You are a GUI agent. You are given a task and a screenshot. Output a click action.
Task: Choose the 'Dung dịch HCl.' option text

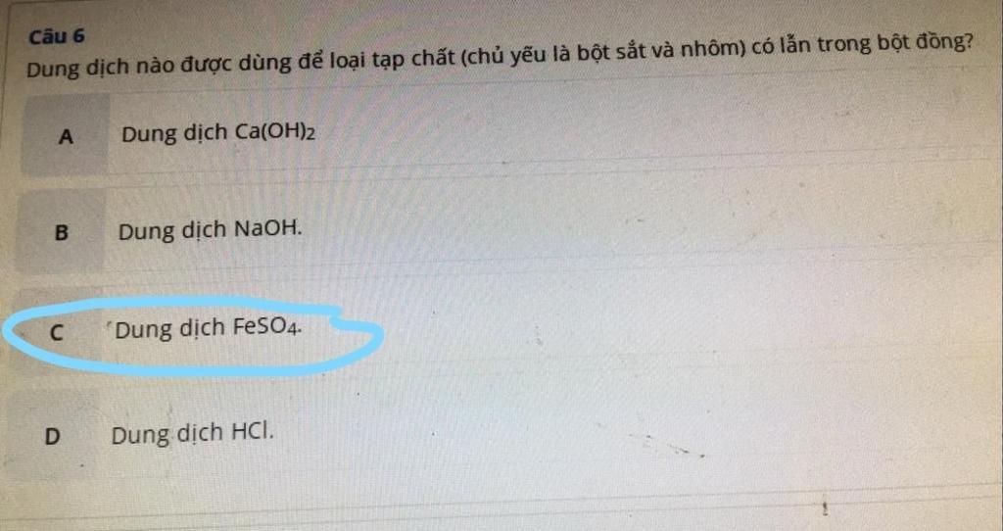tap(193, 434)
